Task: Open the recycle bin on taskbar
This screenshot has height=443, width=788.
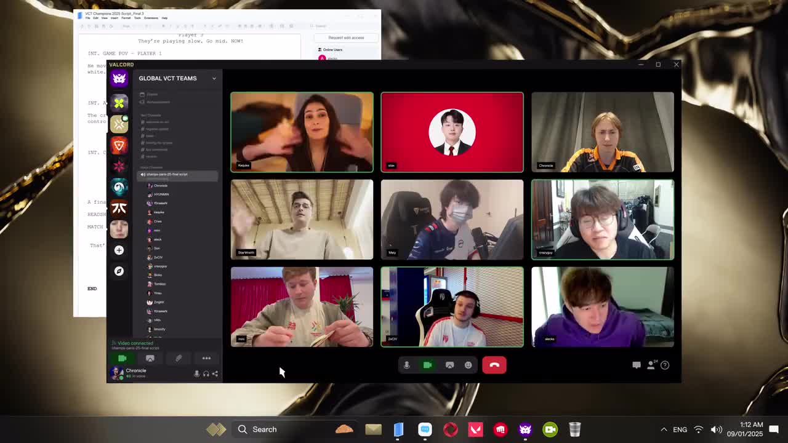Action: 574,429
